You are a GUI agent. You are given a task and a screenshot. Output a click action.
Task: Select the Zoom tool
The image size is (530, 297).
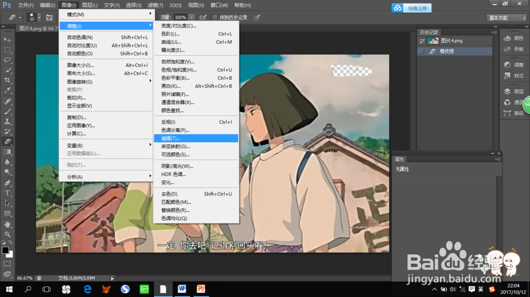pos(7,234)
